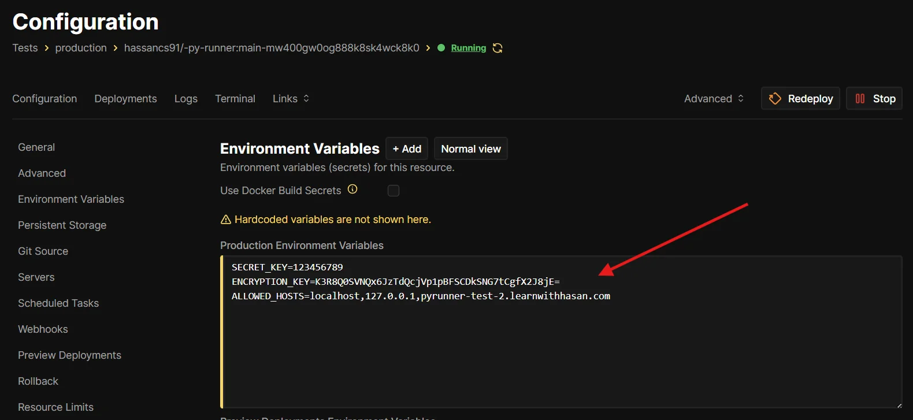Click inside the Production Environment Variables textarea
The height and width of the screenshot is (420, 913).
[561, 332]
